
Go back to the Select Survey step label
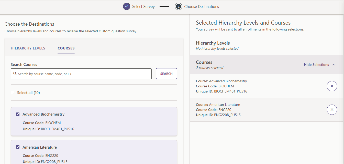pyautogui.click(x=143, y=7)
